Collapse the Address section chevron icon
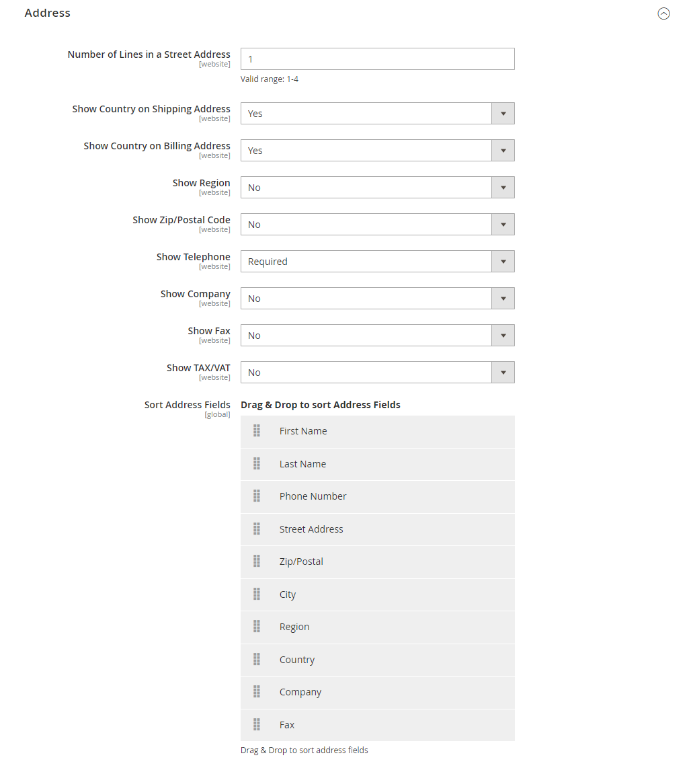 point(663,13)
